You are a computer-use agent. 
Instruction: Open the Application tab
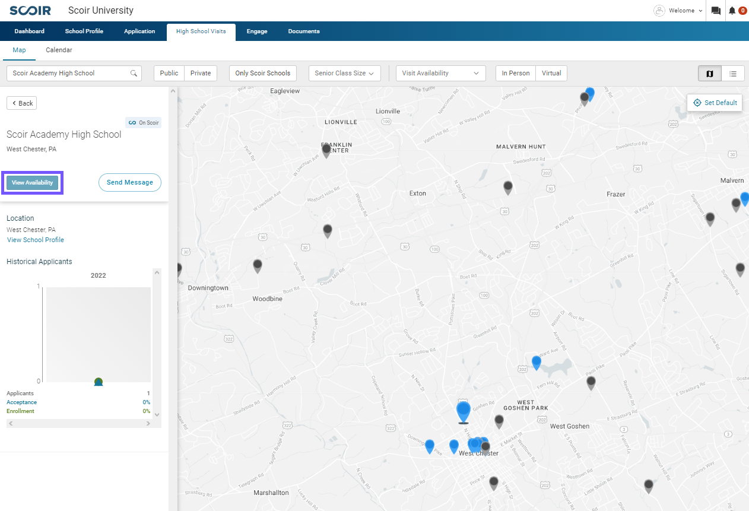[x=139, y=31]
